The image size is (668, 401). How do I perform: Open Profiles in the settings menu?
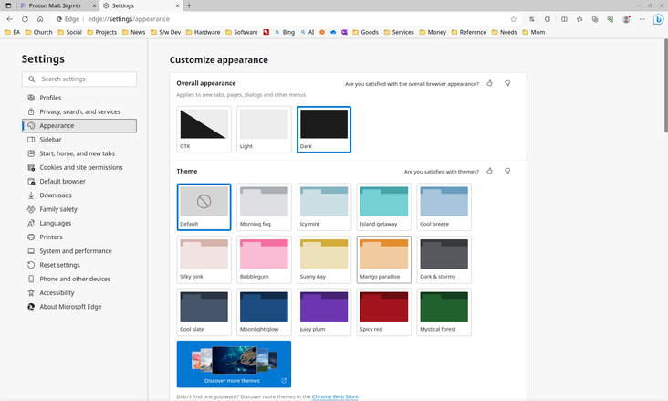tap(79, 98)
